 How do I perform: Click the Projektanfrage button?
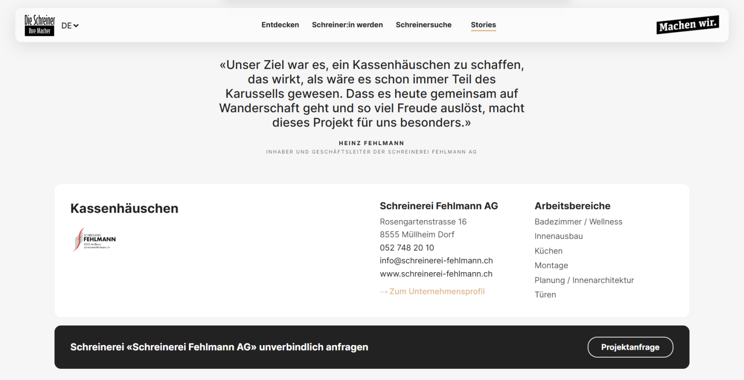pyautogui.click(x=630, y=347)
